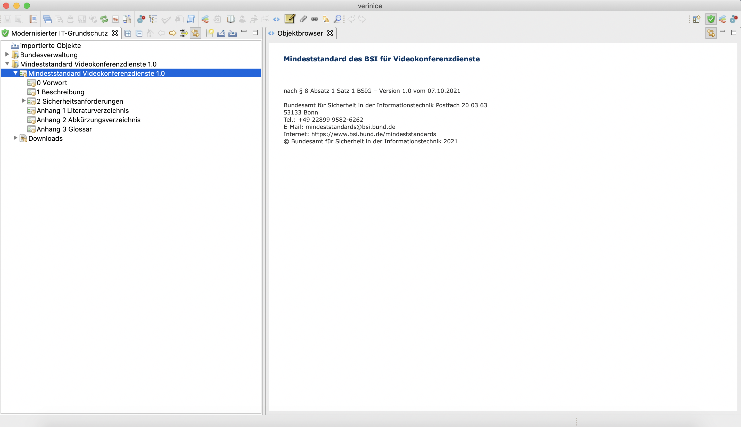The height and width of the screenshot is (427, 741).
Task: Click the export tray arrow-up icon
Action: 221,33
